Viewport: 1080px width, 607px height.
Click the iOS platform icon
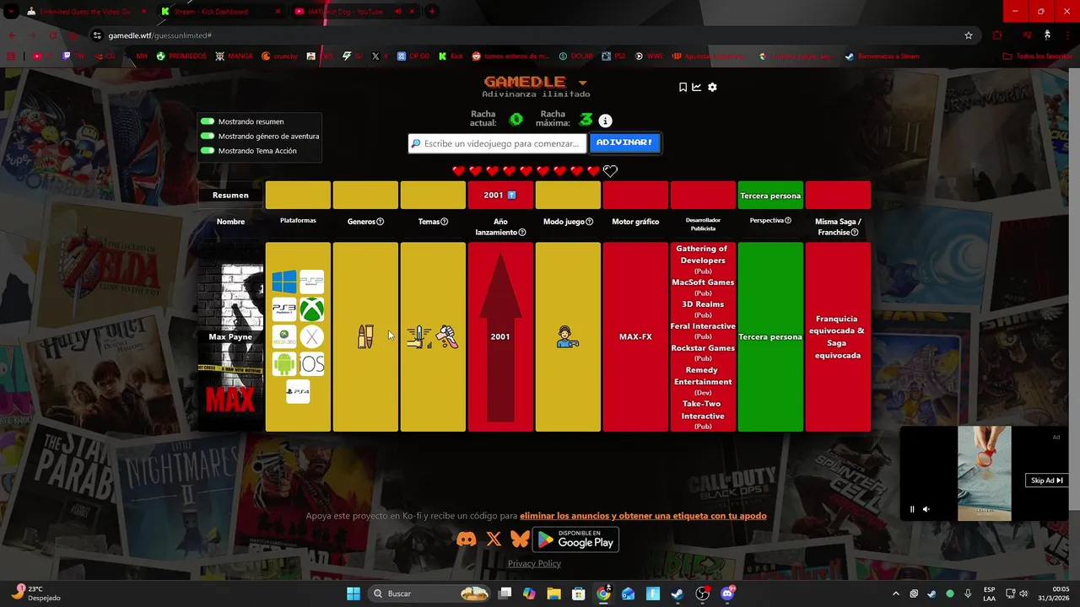pos(312,364)
